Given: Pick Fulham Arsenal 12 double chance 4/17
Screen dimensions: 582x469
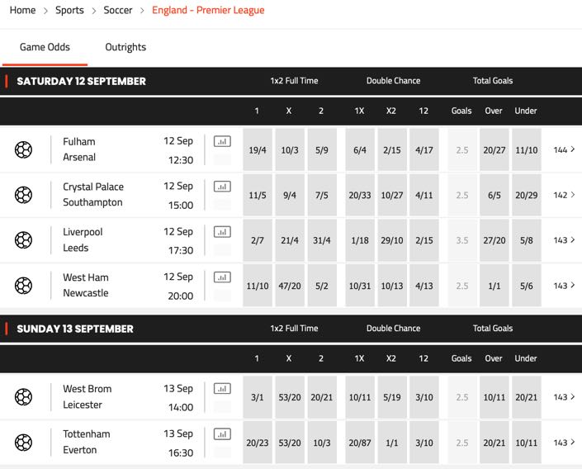Looking at the screenshot, I should pyautogui.click(x=423, y=149).
